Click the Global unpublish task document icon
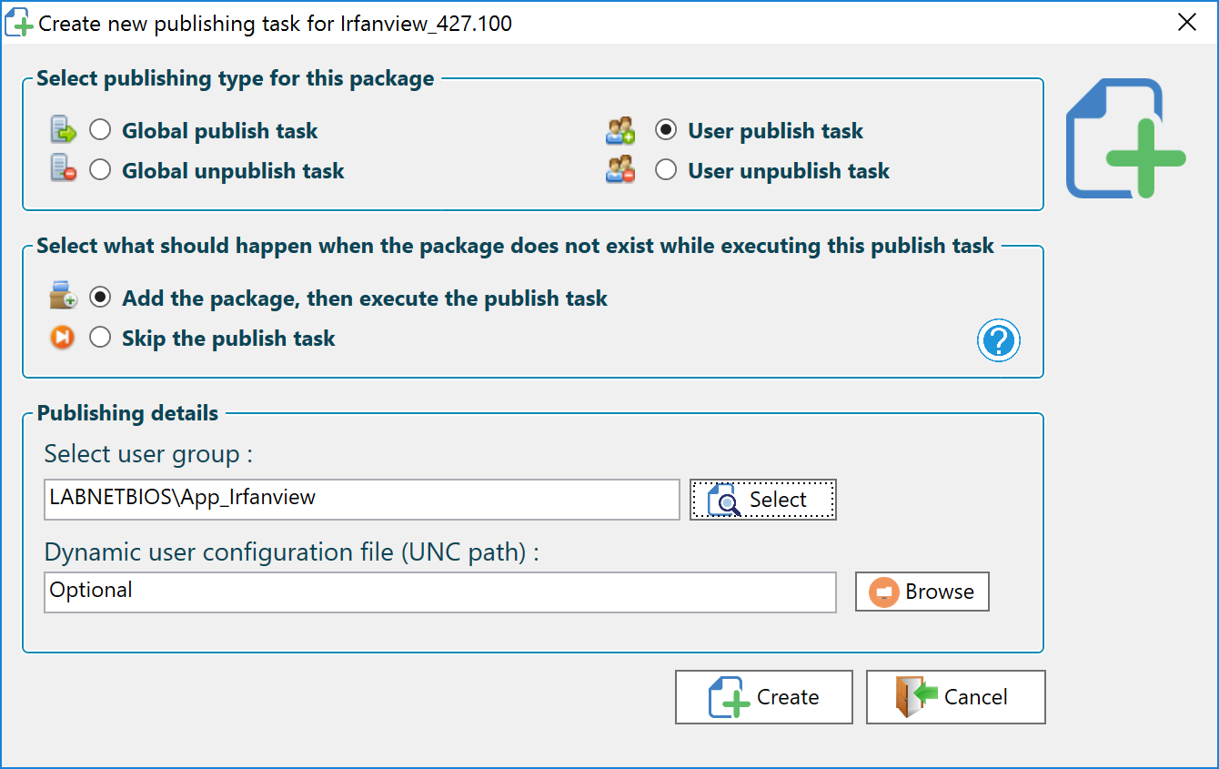The image size is (1219, 769). tap(64, 170)
